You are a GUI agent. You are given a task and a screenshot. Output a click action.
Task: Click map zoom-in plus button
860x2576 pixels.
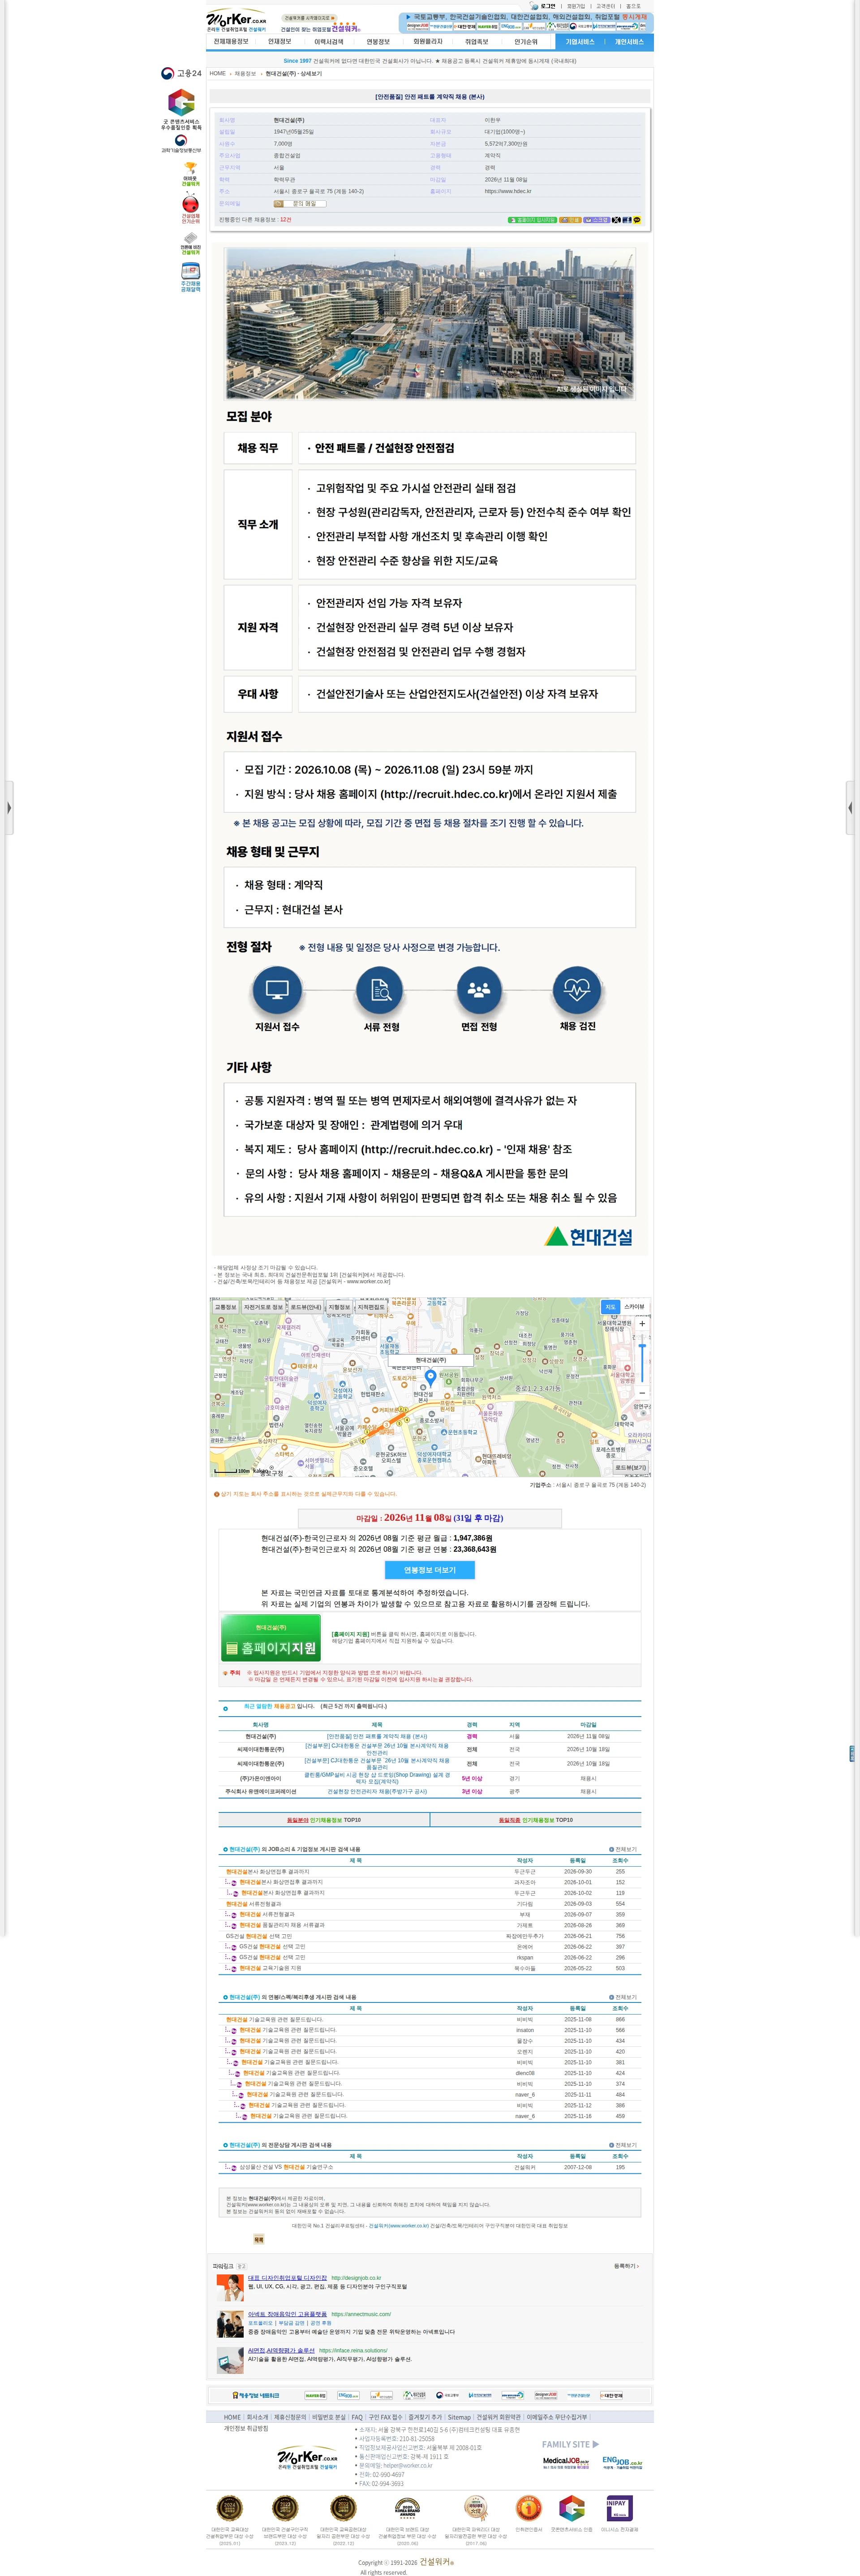click(x=642, y=1323)
